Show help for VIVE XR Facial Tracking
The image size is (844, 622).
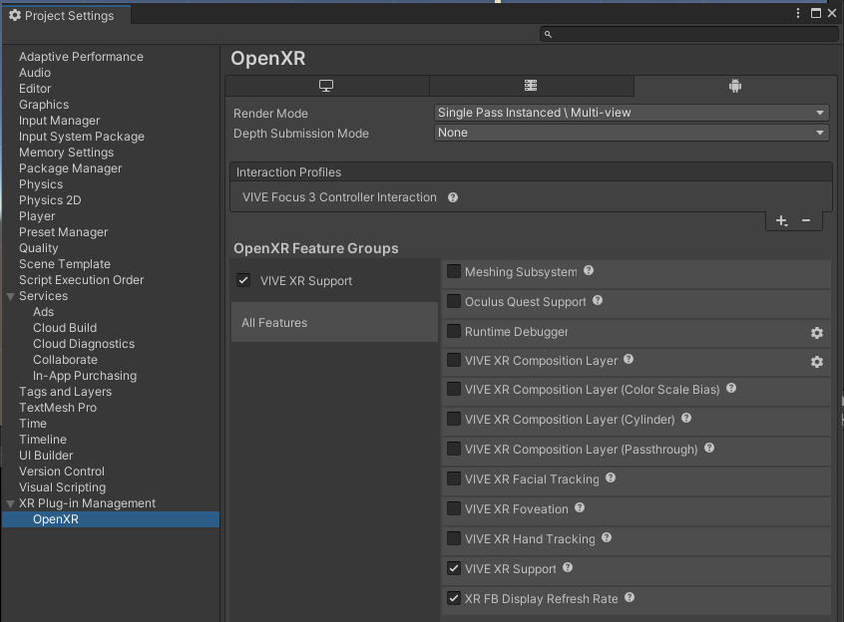[611, 477]
